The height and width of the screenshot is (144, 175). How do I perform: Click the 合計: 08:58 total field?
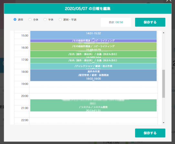116,22
